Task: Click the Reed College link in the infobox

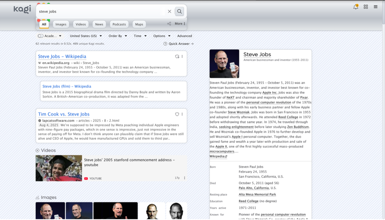Action: pos(248,201)
